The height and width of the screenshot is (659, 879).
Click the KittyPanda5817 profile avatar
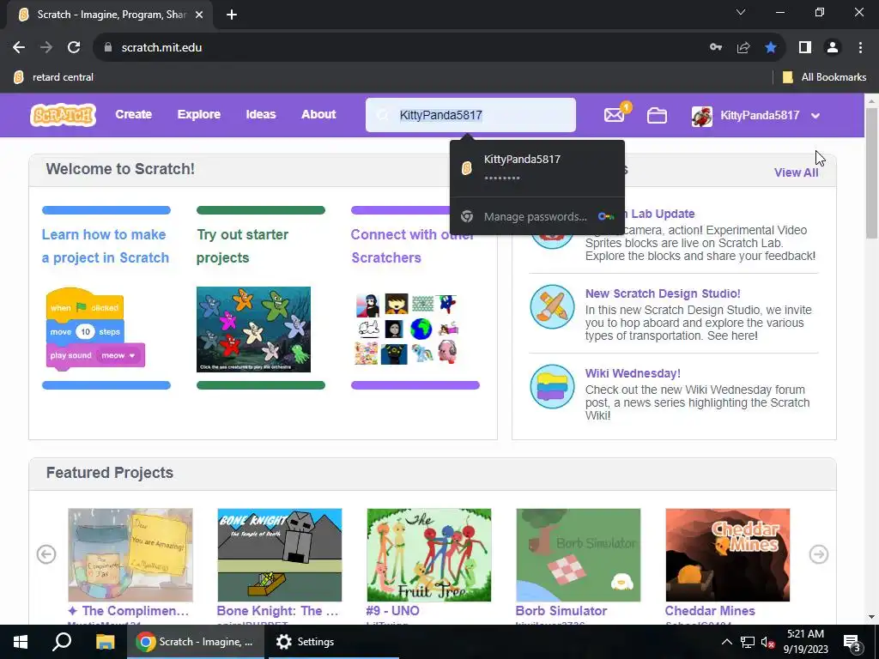coord(702,116)
